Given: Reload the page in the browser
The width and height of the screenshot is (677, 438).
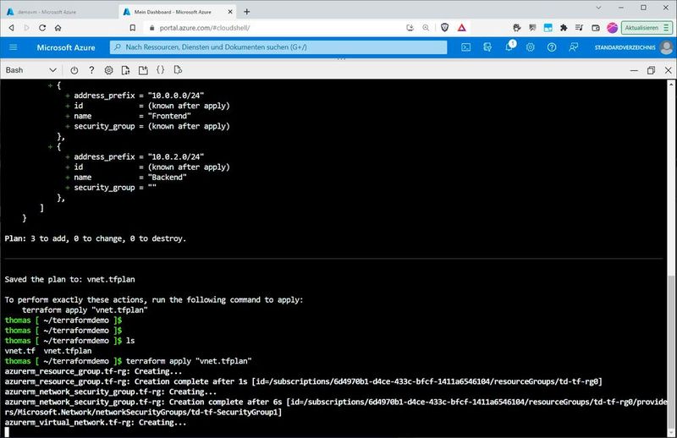Looking at the screenshot, I should coord(42,28).
